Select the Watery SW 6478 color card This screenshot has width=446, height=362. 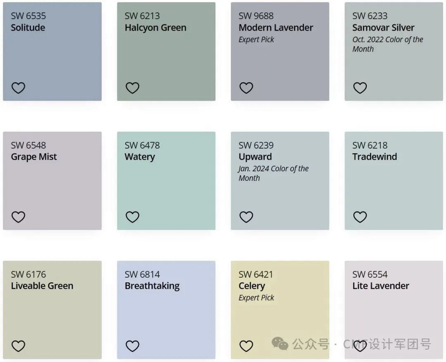click(166, 180)
